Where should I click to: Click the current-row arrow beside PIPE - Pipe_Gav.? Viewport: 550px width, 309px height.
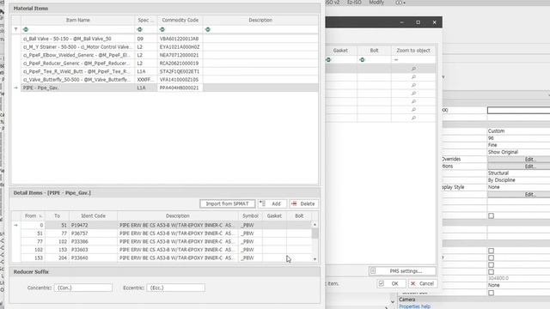pyautogui.click(x=15, y=88)
